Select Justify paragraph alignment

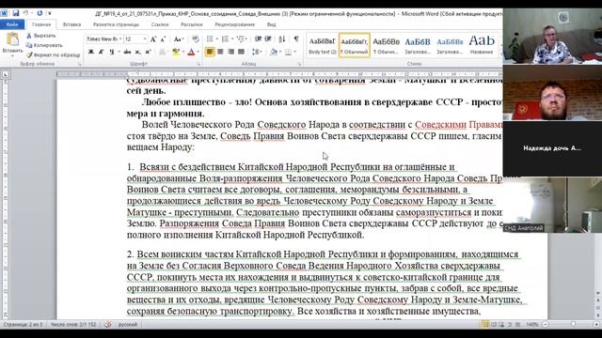(241, 52)
